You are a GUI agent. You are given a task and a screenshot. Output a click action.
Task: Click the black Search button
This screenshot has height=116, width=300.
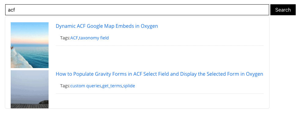click(283, 10)
